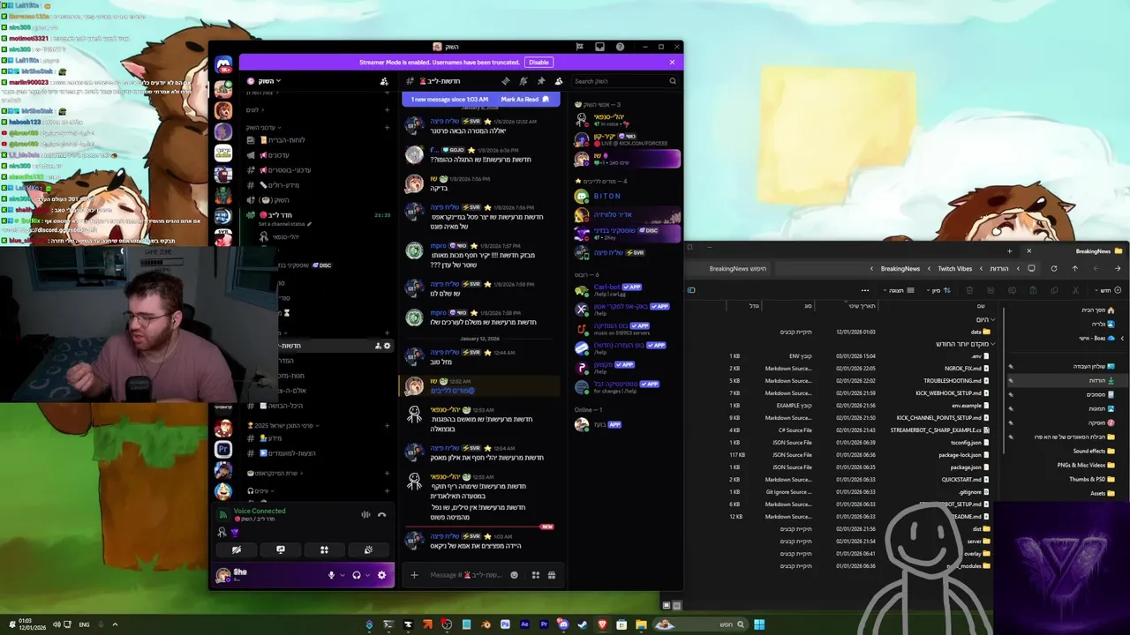This screenshot has height=635, width=1130.
Task: Open headphone output device dropdown arrow
Action: click(368, 575)
